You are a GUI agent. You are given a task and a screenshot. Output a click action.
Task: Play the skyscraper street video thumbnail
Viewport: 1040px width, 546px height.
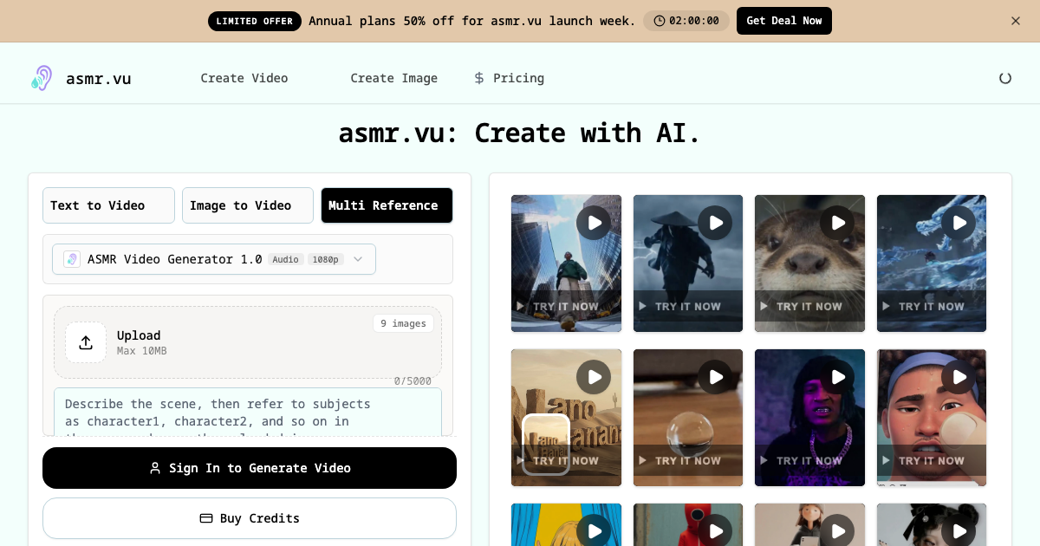(595, 223)
